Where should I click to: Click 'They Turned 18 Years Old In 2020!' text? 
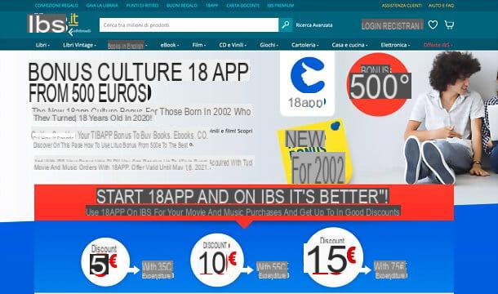pyautogui.click(x=93, y=118)
